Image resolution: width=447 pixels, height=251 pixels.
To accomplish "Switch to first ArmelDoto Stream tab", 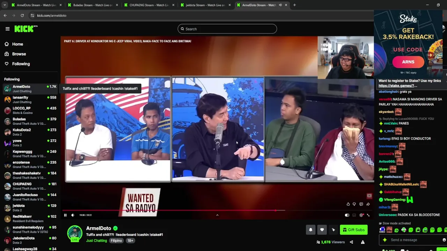I will point(36,5).
